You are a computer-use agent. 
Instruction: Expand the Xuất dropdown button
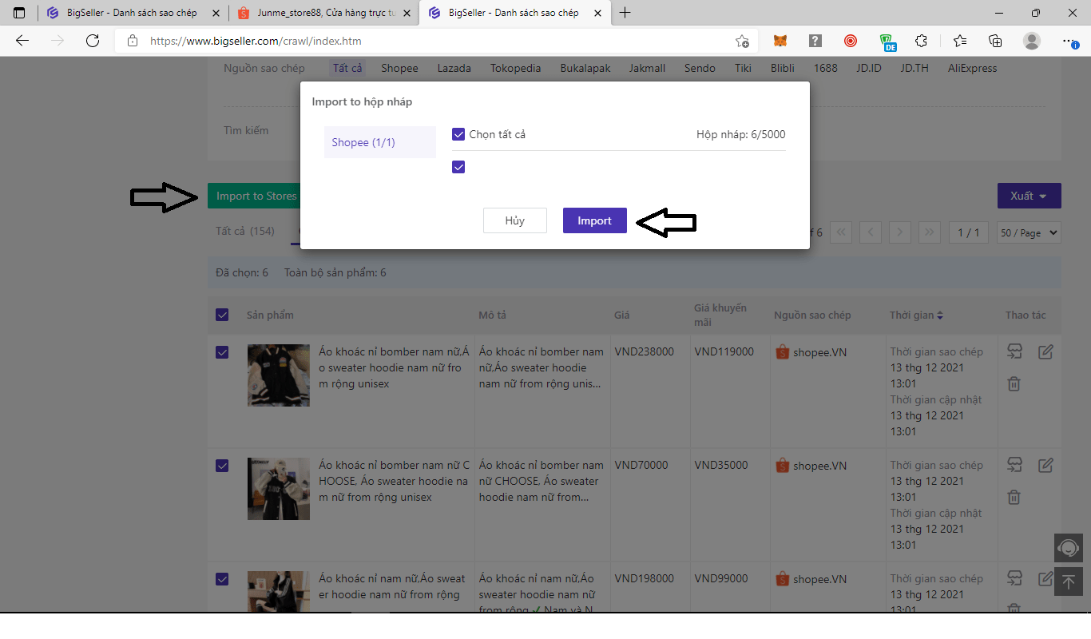point(1029,196)
